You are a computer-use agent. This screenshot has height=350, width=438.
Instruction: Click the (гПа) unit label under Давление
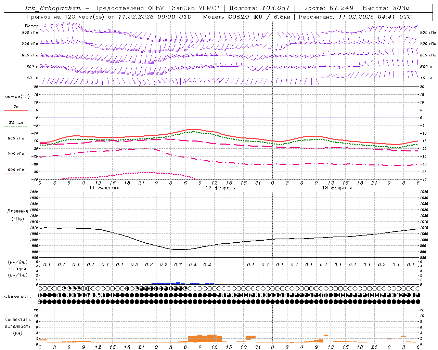(18, 219)
